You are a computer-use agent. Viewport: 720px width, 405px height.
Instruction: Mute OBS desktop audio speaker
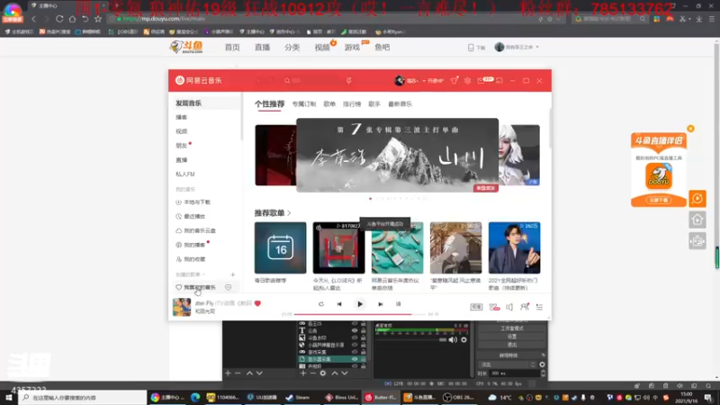pyautogui.click(x=453, y=340)
